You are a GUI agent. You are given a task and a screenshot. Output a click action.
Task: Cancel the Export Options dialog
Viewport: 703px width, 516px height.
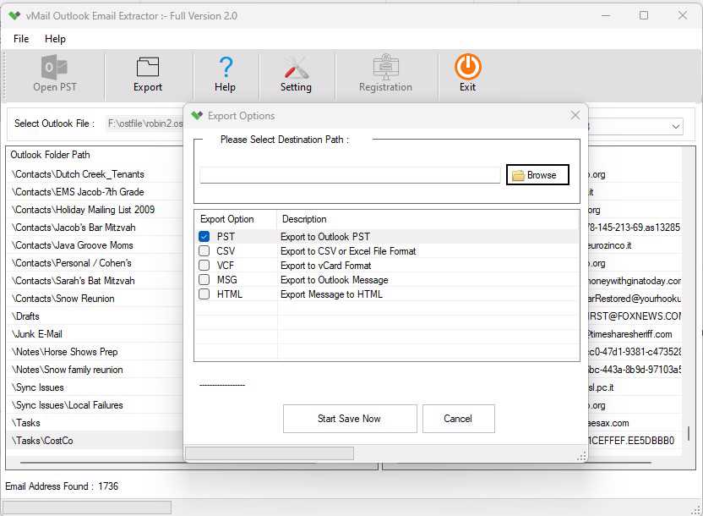[x=458, y=419]
